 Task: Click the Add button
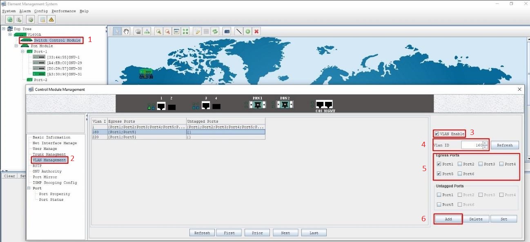[448, 219]
